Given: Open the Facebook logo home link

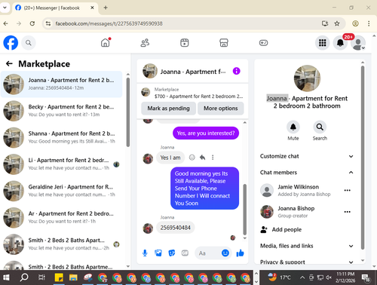Looking at the screenshot, I should pyautogui.click(x=11, y=43).
